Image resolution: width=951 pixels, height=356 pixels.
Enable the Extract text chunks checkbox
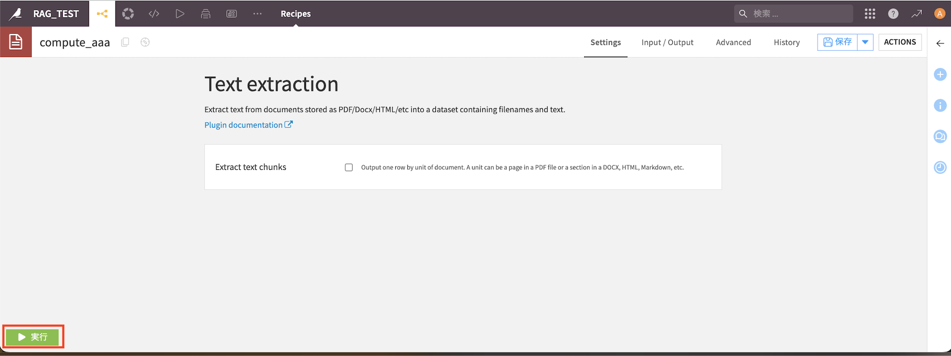tap(349, 167)
